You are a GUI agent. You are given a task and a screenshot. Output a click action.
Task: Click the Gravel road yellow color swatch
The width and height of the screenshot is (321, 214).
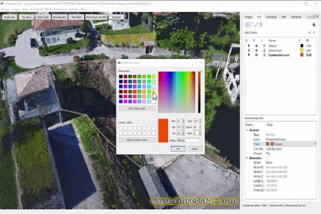pos(302,50)
